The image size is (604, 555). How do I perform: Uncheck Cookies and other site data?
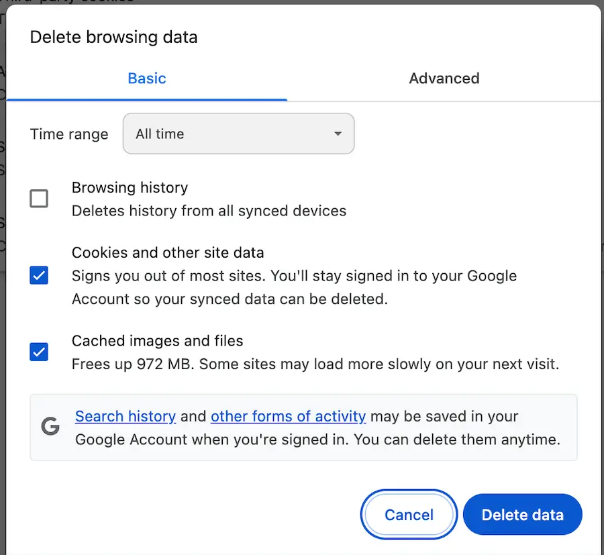[x=38, y=275]
